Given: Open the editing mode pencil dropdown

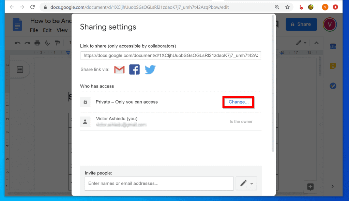Looking at the screenshot, I should [301, 43].
